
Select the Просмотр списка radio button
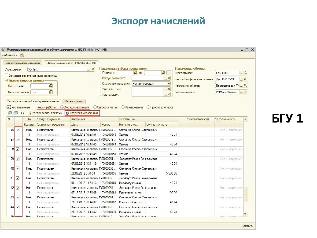[x=148, y=107]
